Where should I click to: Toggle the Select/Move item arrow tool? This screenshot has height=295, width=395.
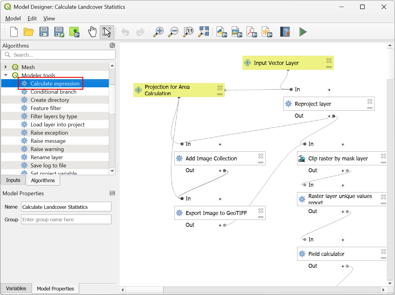click(107, 32)
